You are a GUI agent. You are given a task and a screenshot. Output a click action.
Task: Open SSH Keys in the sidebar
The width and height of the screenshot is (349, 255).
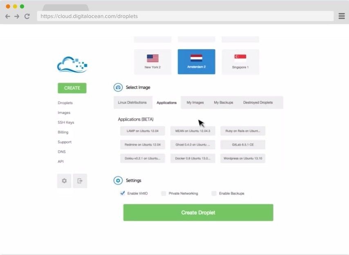66,122
